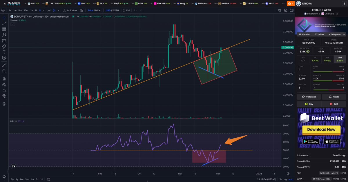
Task: Set chart range to 5d
Action: [37, 179]
